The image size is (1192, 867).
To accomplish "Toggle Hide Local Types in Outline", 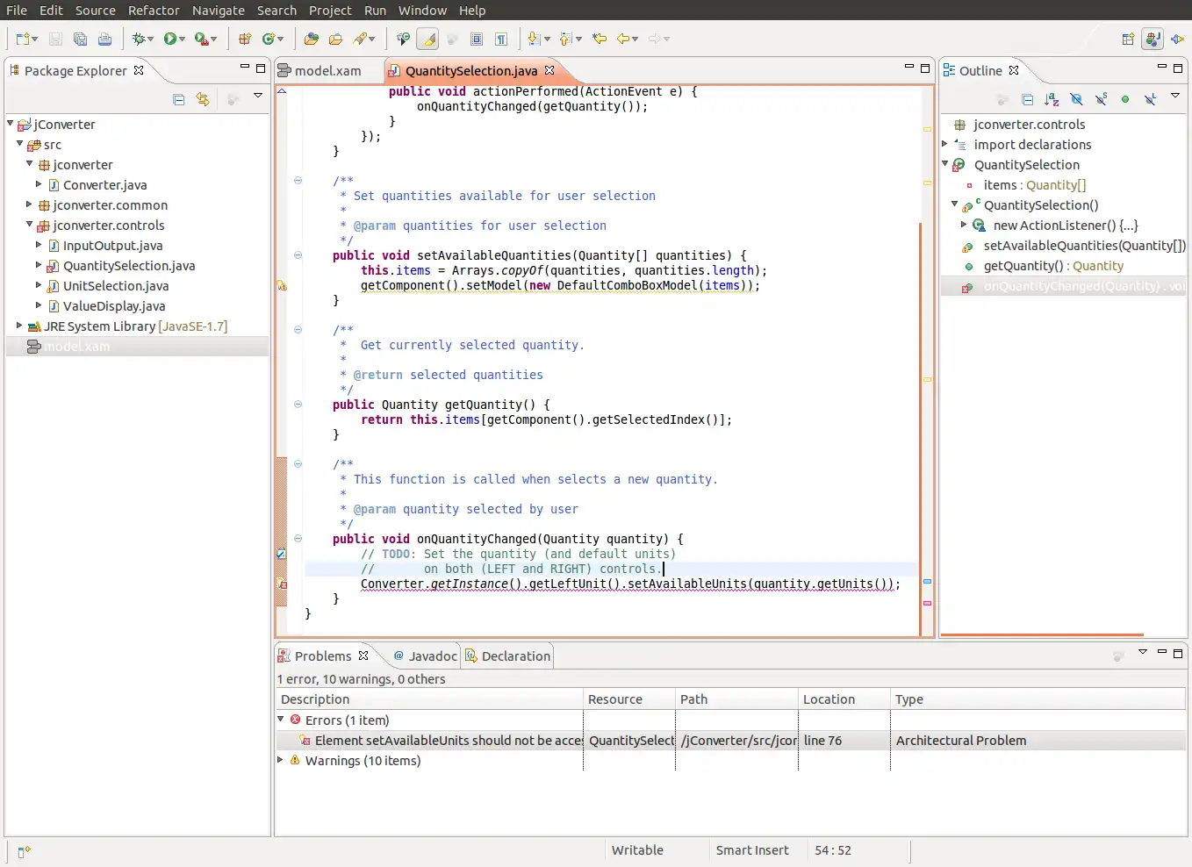I will pos(1150,99).
